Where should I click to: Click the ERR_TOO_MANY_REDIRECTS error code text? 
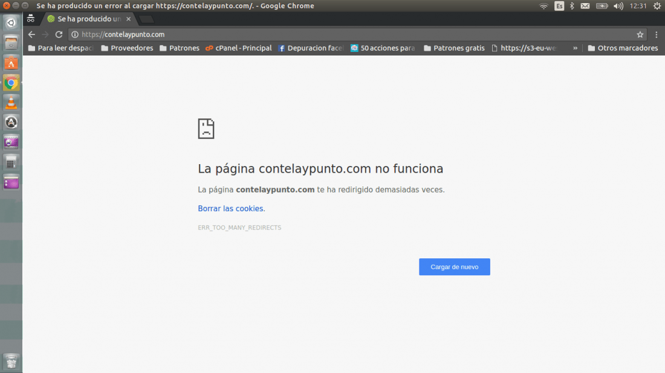coord(239,228)
